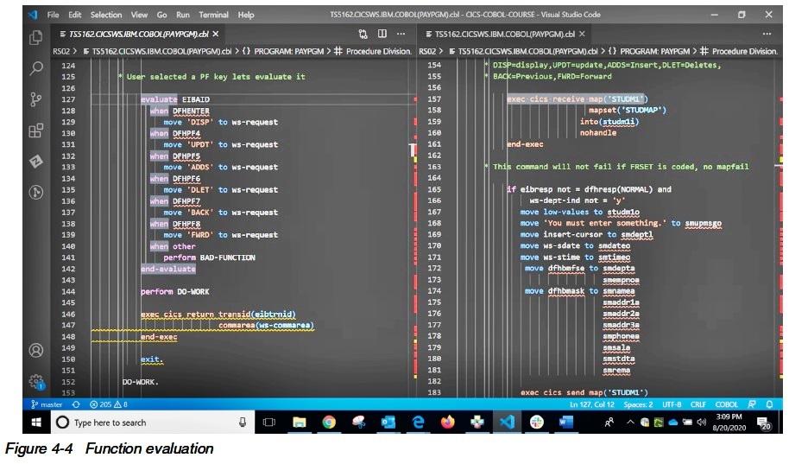Click the COBOL language mode indicator
This screenshot has height=464, width=789.
[726, 404]
